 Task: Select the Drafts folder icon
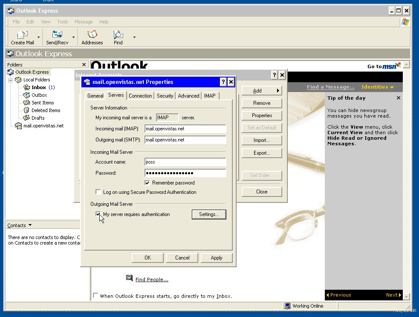tap(26, 118)
